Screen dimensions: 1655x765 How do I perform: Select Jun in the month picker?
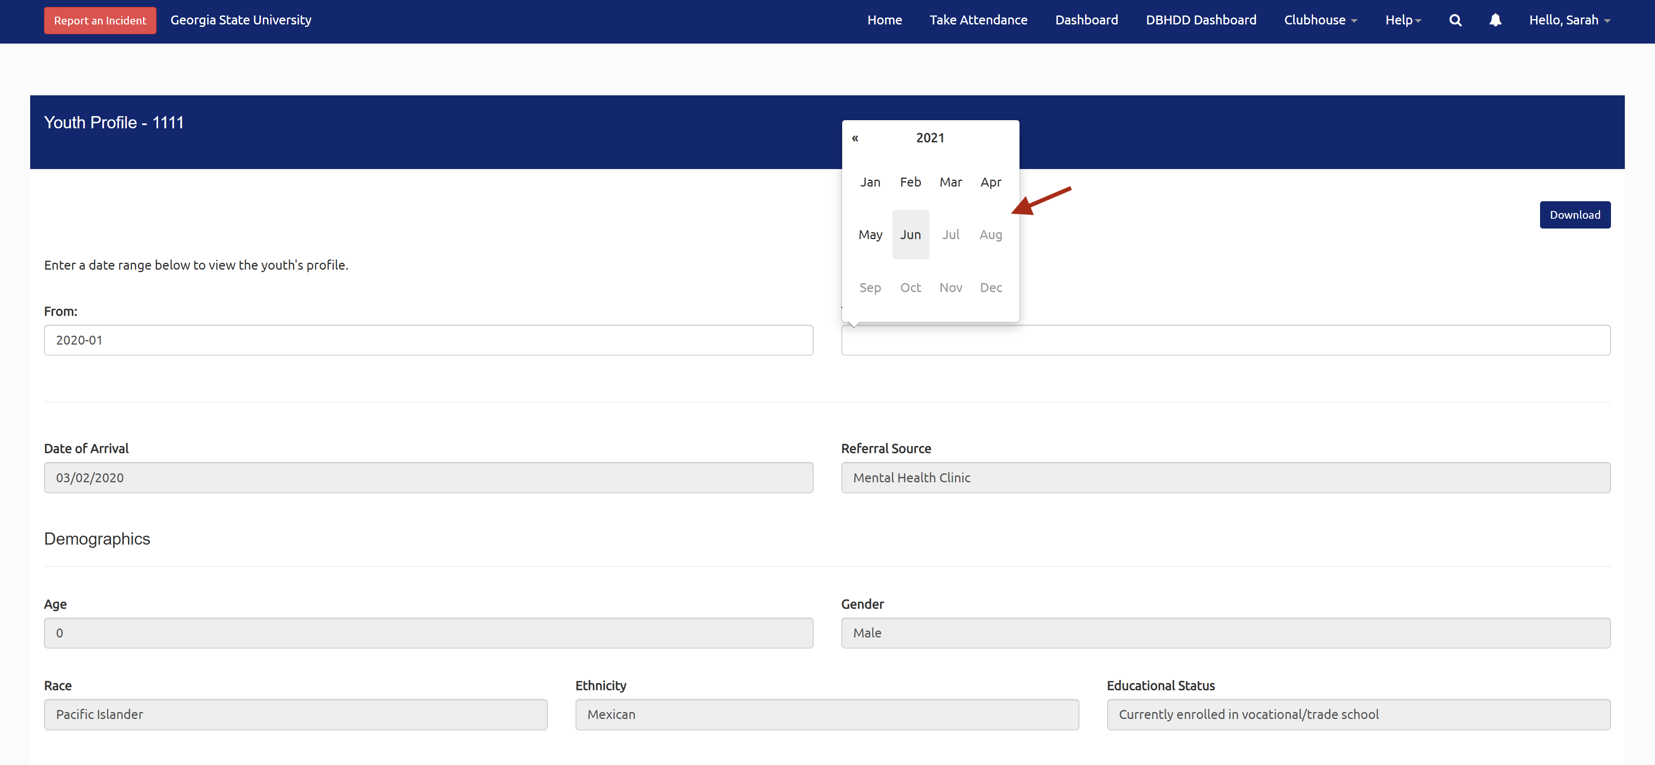click(910, 235)
